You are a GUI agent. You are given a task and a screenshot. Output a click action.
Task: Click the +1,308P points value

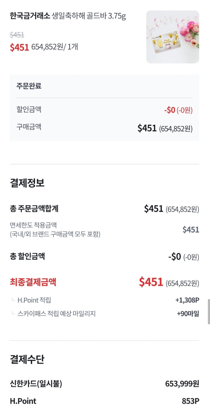click(x=187, y=300)
